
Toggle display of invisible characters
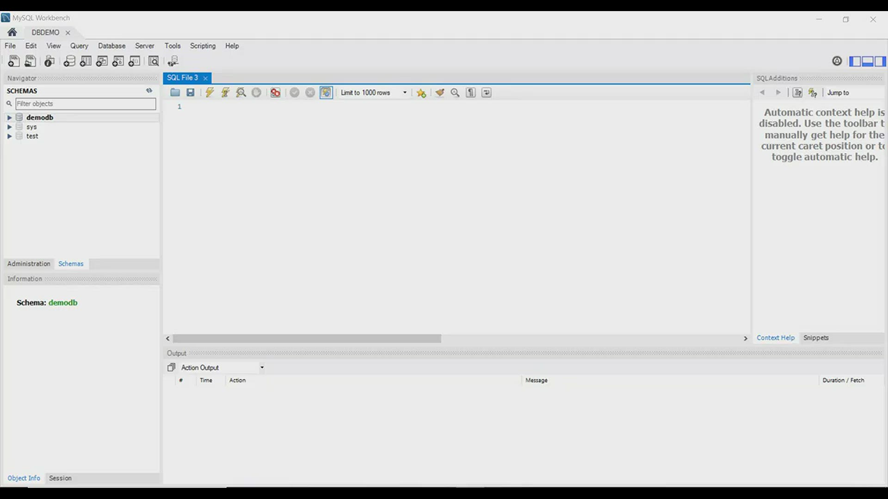coord(471,92)
